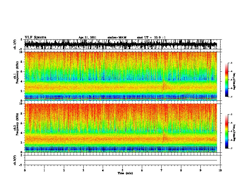
Task: Click the flat ch.3 voltage trace line
Action: click(121, 160)
